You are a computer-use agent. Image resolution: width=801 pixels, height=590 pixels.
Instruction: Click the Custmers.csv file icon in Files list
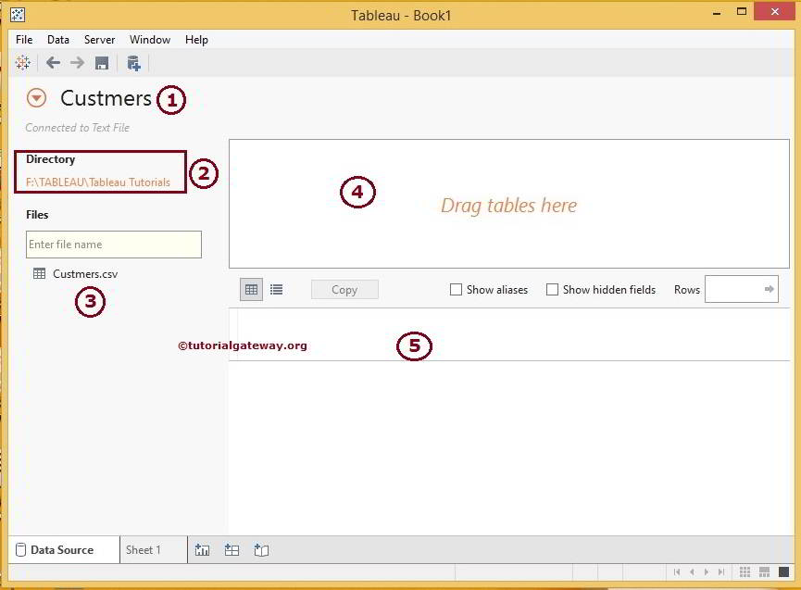pos(39,273)
